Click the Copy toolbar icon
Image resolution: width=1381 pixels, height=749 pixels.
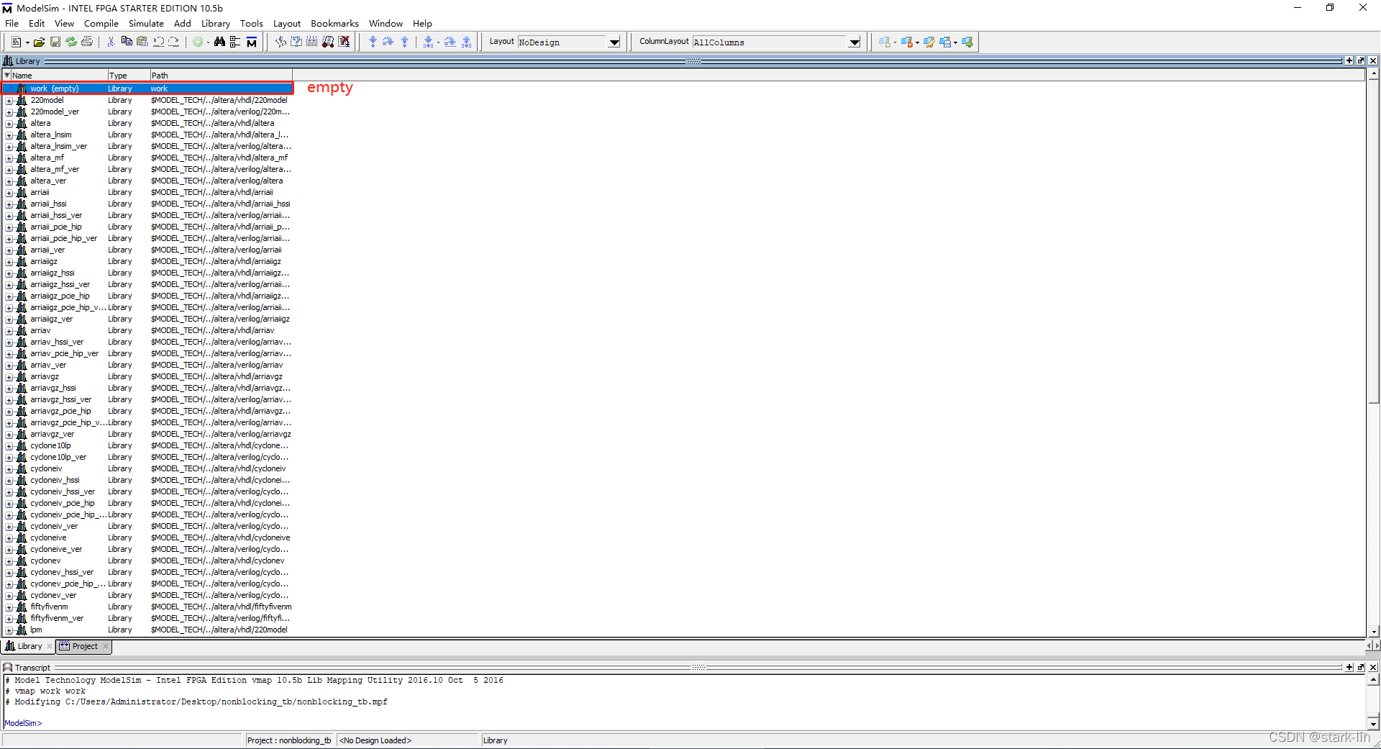pyautogui.click(x=127, y=42)
